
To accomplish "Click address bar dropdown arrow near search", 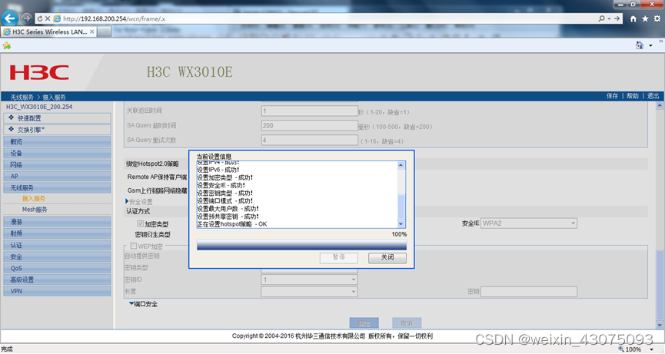I will tap(609, 18).
